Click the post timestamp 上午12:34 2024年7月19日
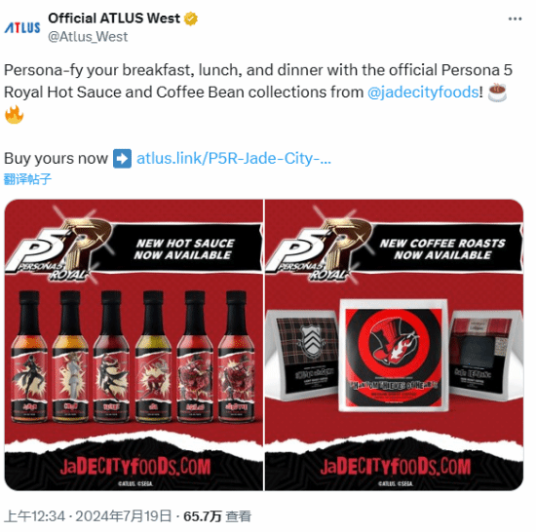Image resolution: width=536 pixels, height=532 pixels. [x=88, y=516]
